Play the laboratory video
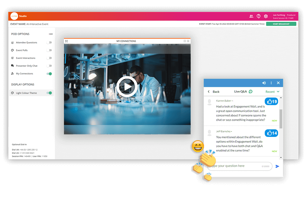 coord(127,87)
